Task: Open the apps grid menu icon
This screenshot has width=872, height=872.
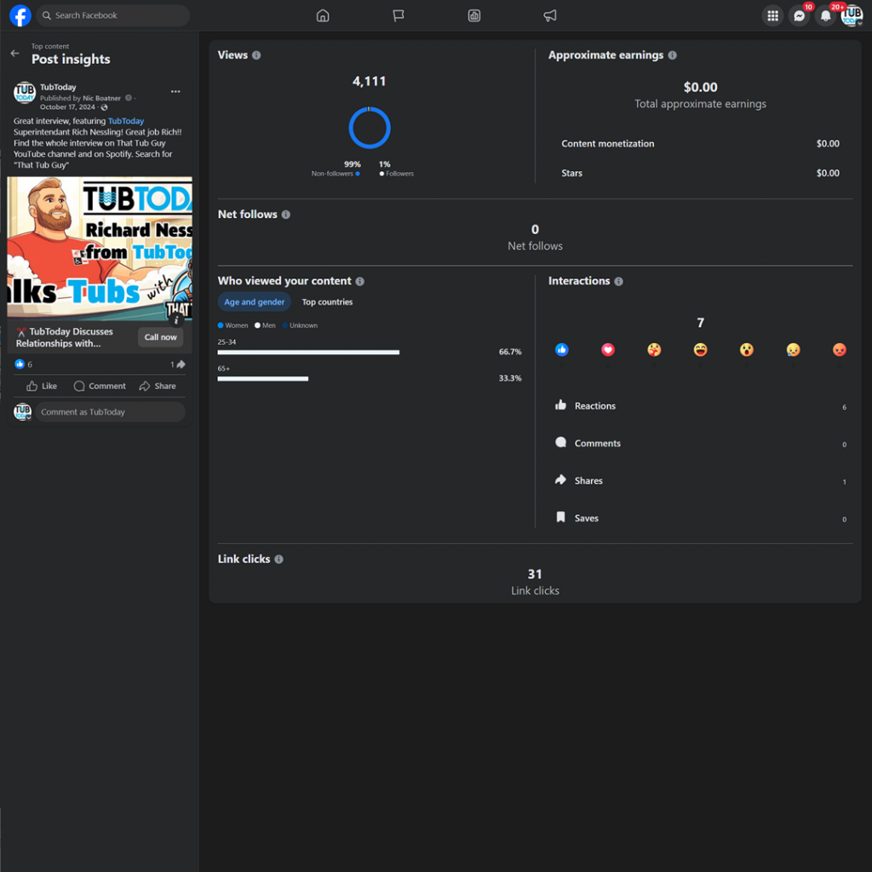Action: (772, 15)
